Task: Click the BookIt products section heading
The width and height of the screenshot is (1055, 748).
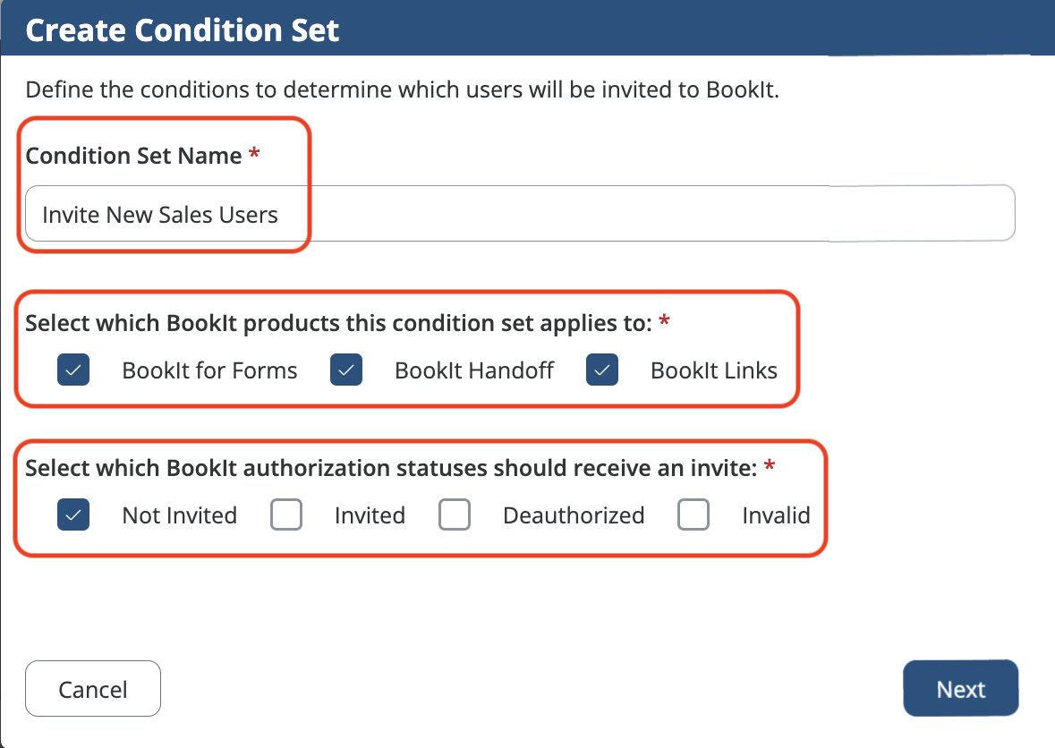Action: pos(338,323)
